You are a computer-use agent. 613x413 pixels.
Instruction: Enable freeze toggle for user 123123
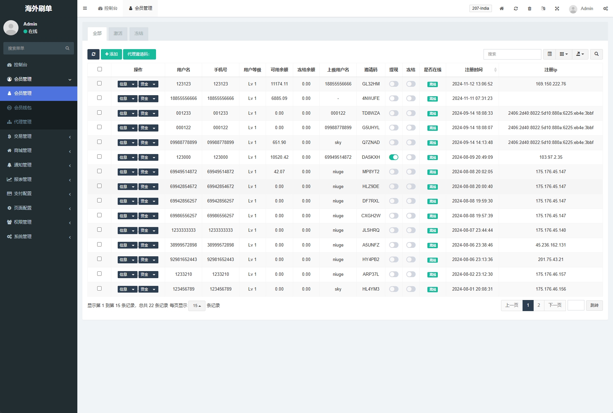(411, 84)
